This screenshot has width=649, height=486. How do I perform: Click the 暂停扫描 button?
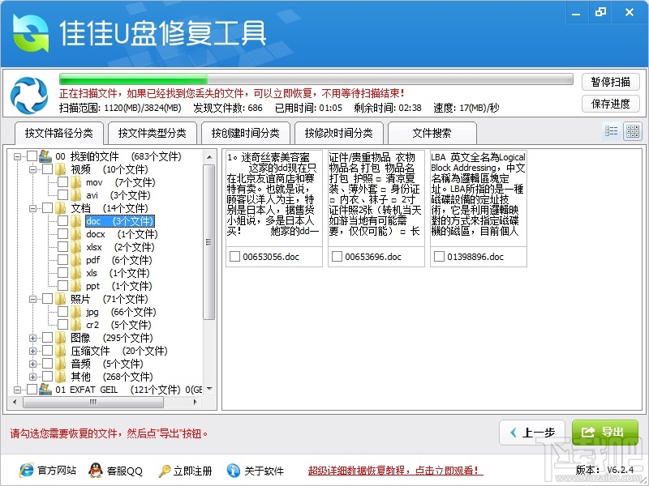(x=611, y=82)
